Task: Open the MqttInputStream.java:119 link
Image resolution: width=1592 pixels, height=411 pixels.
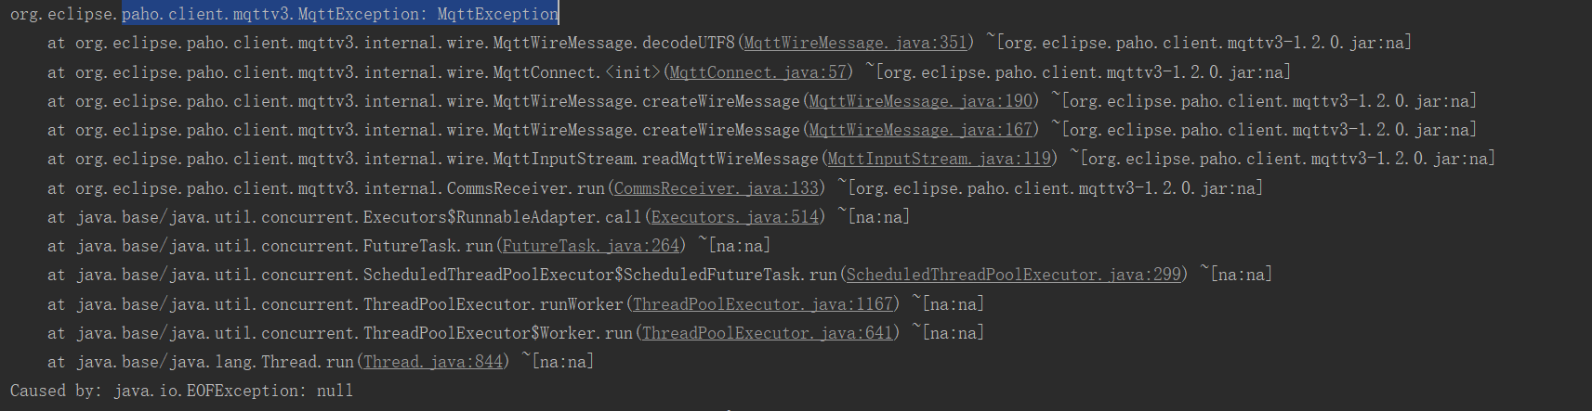Action: [939, 159]
